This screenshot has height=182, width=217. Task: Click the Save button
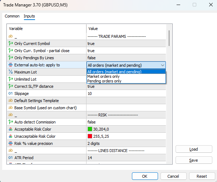click(x=194, y=160)
